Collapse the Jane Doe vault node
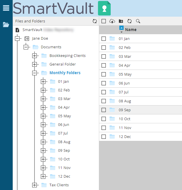Image resolution: width=182 pixels, height=190 pixels. 18,39
